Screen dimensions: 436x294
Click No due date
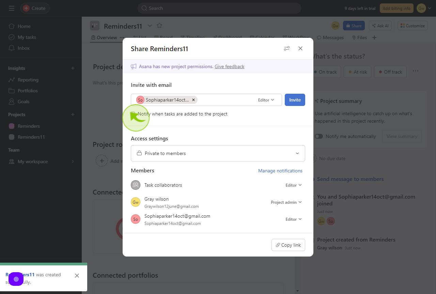point(332,158)
